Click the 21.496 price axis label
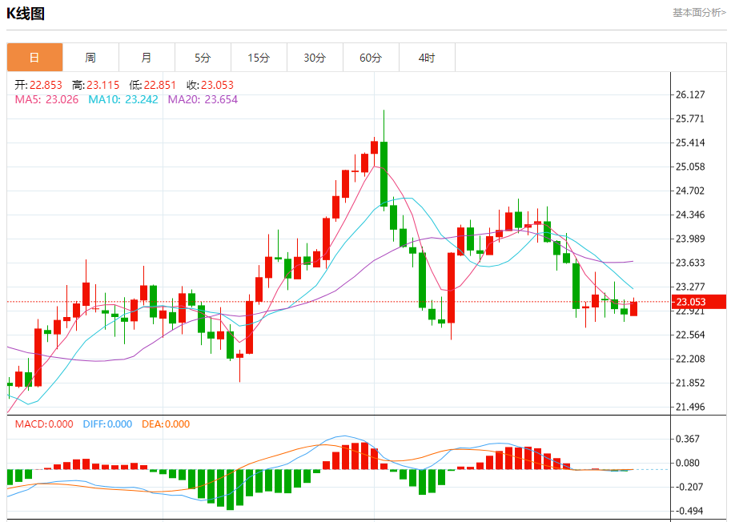Image resolution: width=731 pixels, height=522 pixels. [x=690, y=407]
